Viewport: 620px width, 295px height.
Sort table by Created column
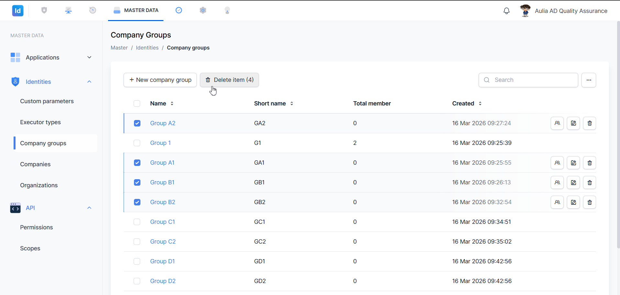[467, 104]
